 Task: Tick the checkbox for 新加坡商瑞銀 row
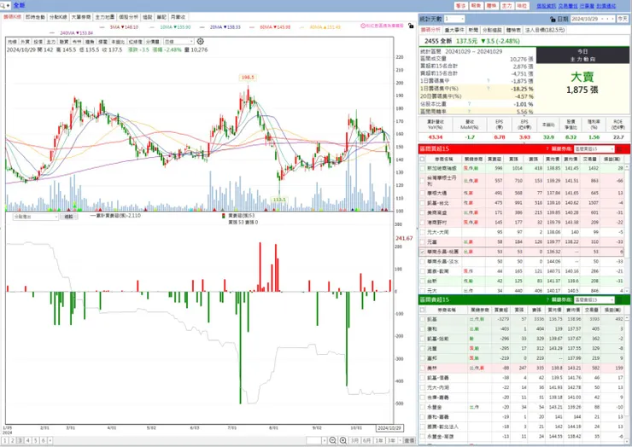click(x=422, y=168)
